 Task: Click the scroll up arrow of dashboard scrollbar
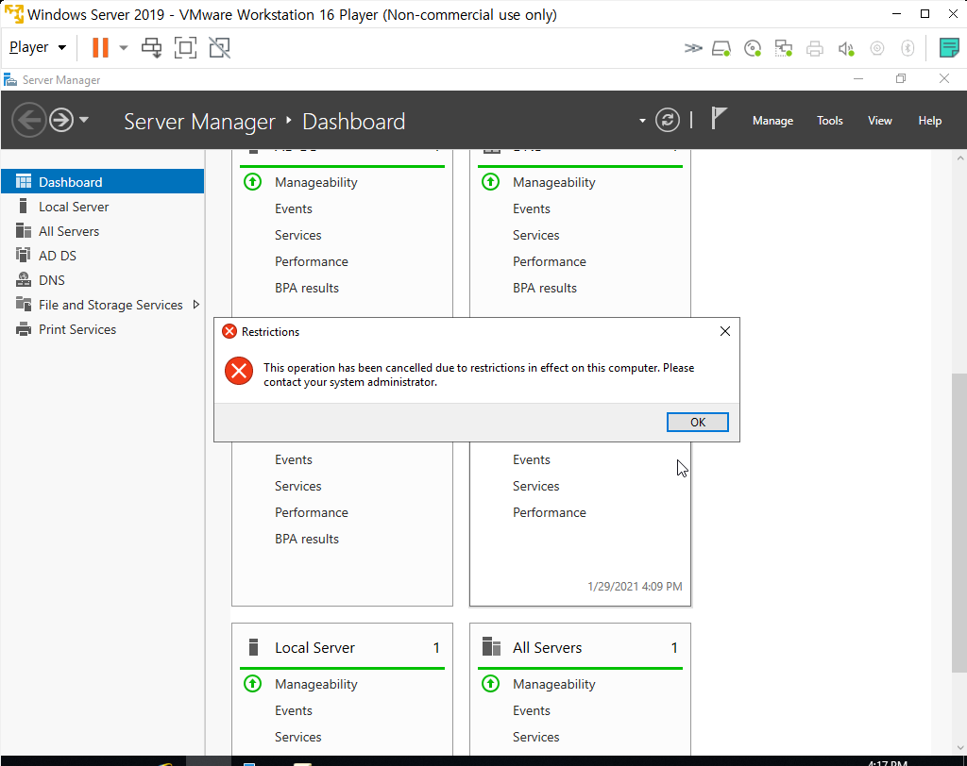click(x=959, y=158)
